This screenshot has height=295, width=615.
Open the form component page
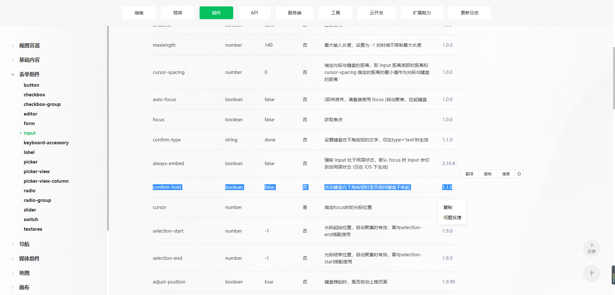[x=29, y=124]
